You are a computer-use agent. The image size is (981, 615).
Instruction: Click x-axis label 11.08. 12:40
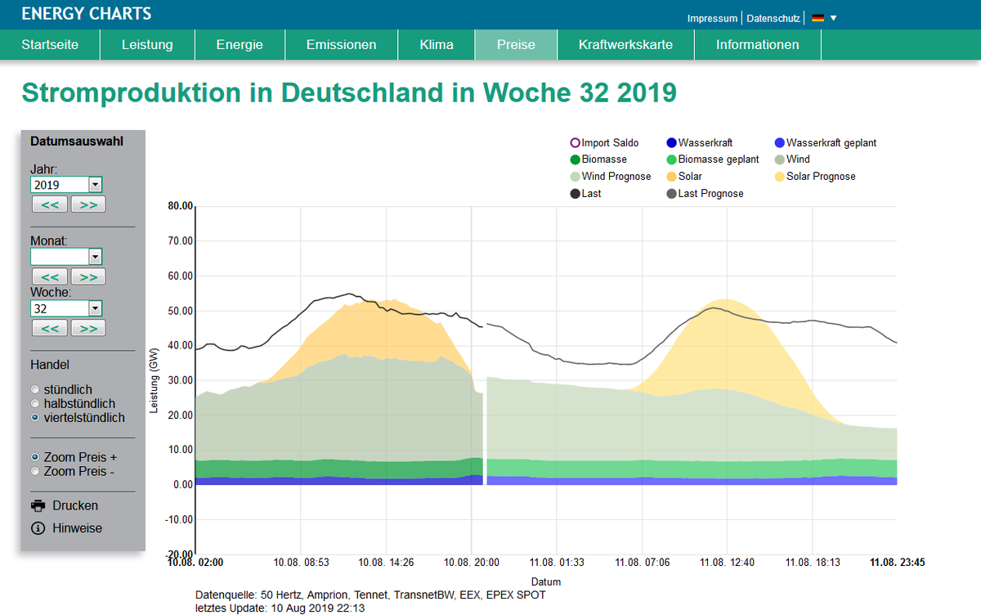tap(726, 563)
